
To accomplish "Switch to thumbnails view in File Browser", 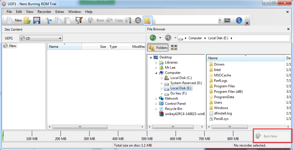I will 174,48.
